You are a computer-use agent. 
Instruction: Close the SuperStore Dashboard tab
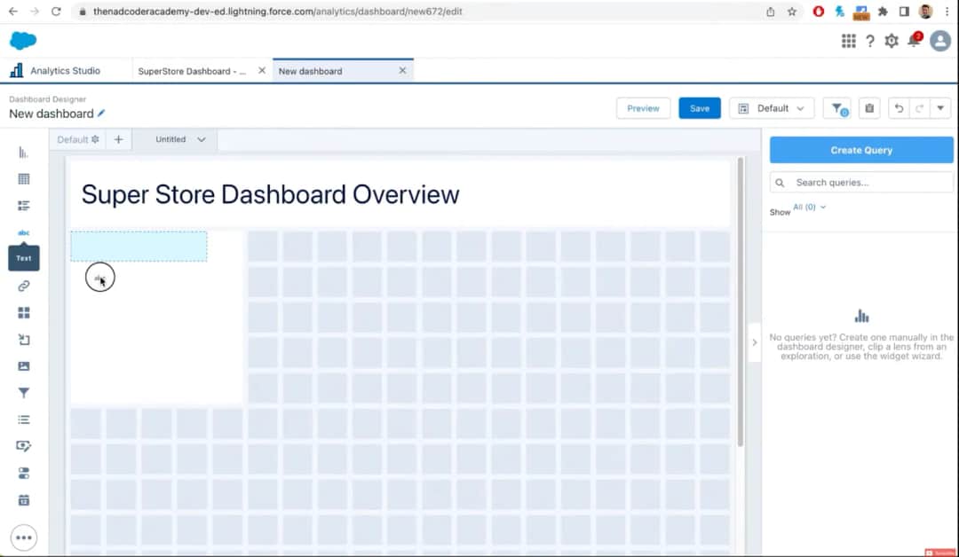(262, 71)
